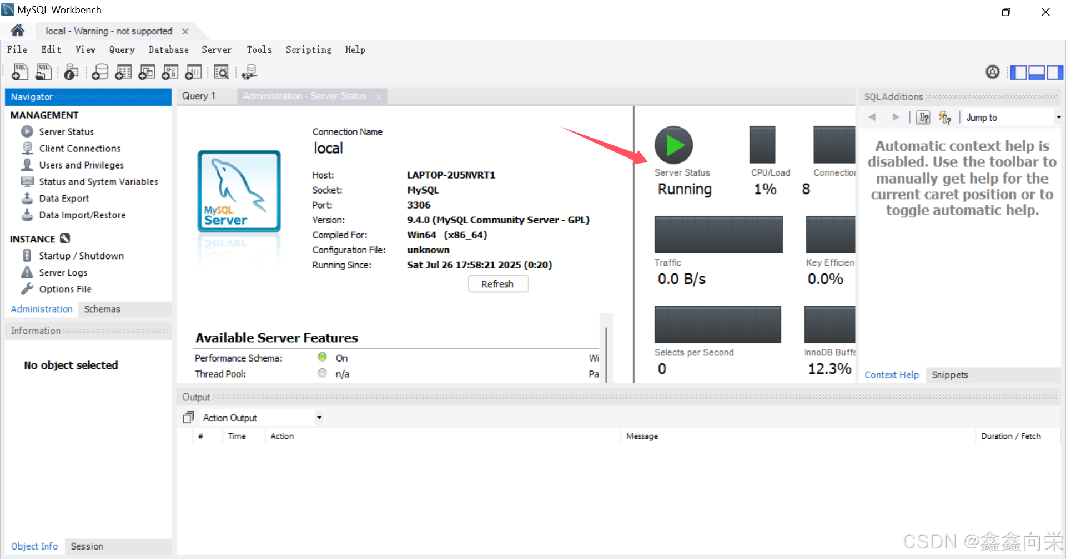Screen dimensions: 1066x559
Task: Click the Refresh button
Action: point(497,284)
